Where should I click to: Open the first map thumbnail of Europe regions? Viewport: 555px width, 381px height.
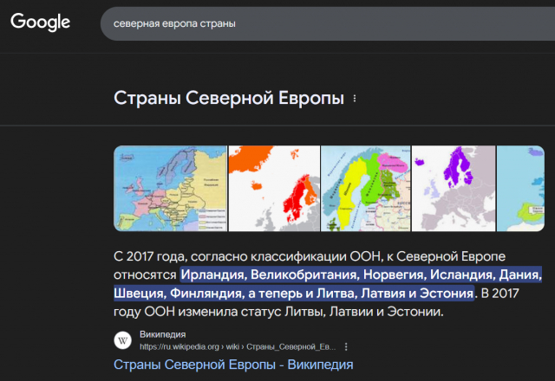pyautogui.click(x=170, y=189)
